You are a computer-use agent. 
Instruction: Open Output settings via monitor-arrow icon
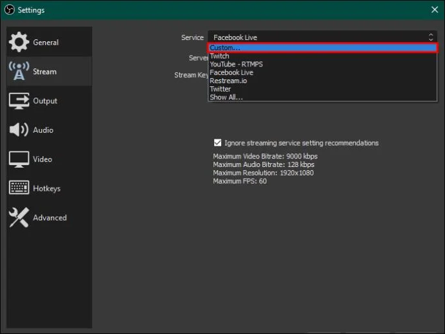point(19,101)
